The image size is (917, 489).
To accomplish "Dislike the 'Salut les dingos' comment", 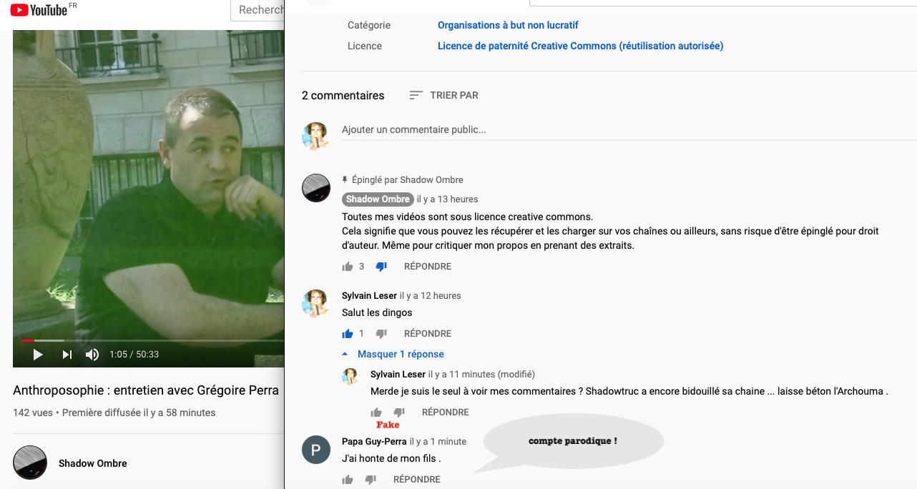I will (381, 334).
